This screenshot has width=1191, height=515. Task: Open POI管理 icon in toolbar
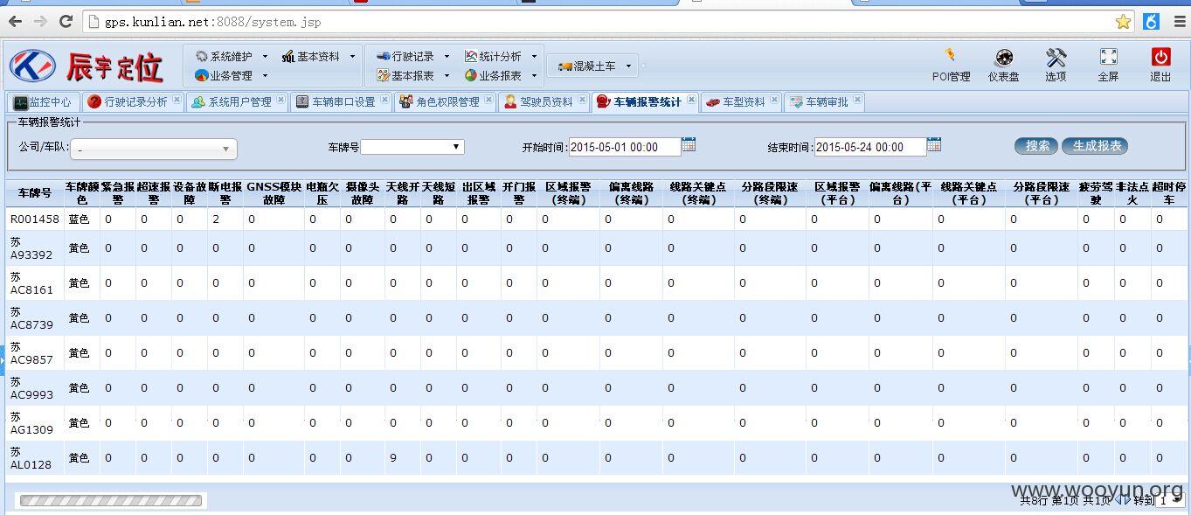click(950, 57)
